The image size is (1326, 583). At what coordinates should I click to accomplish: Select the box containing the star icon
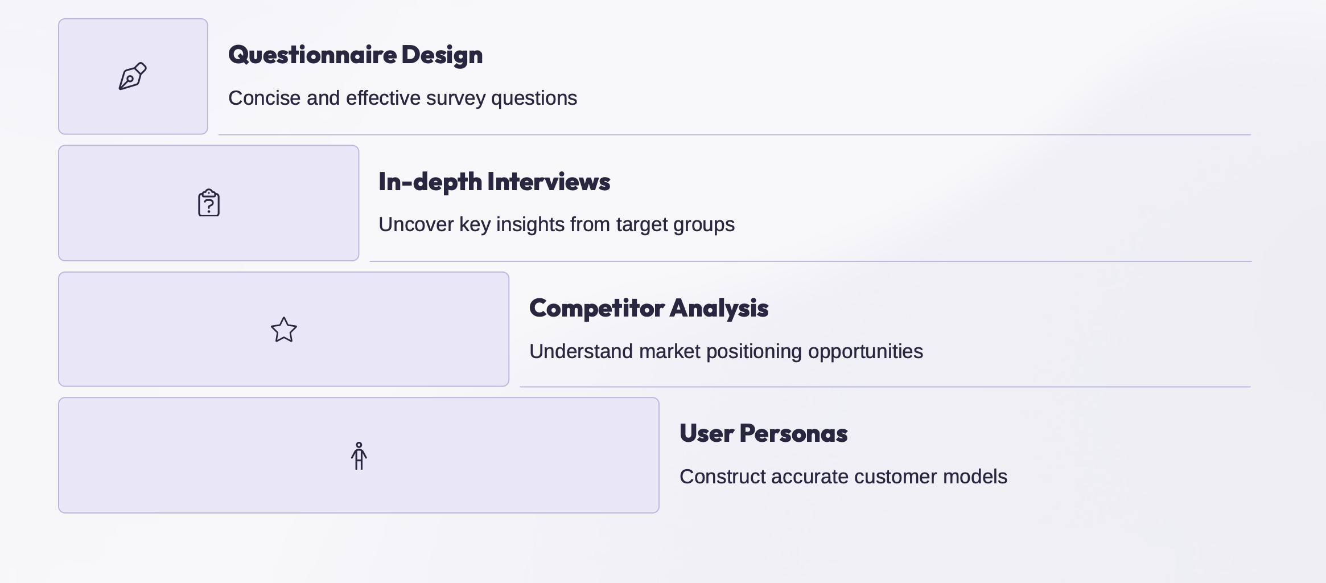coord(284,329)
